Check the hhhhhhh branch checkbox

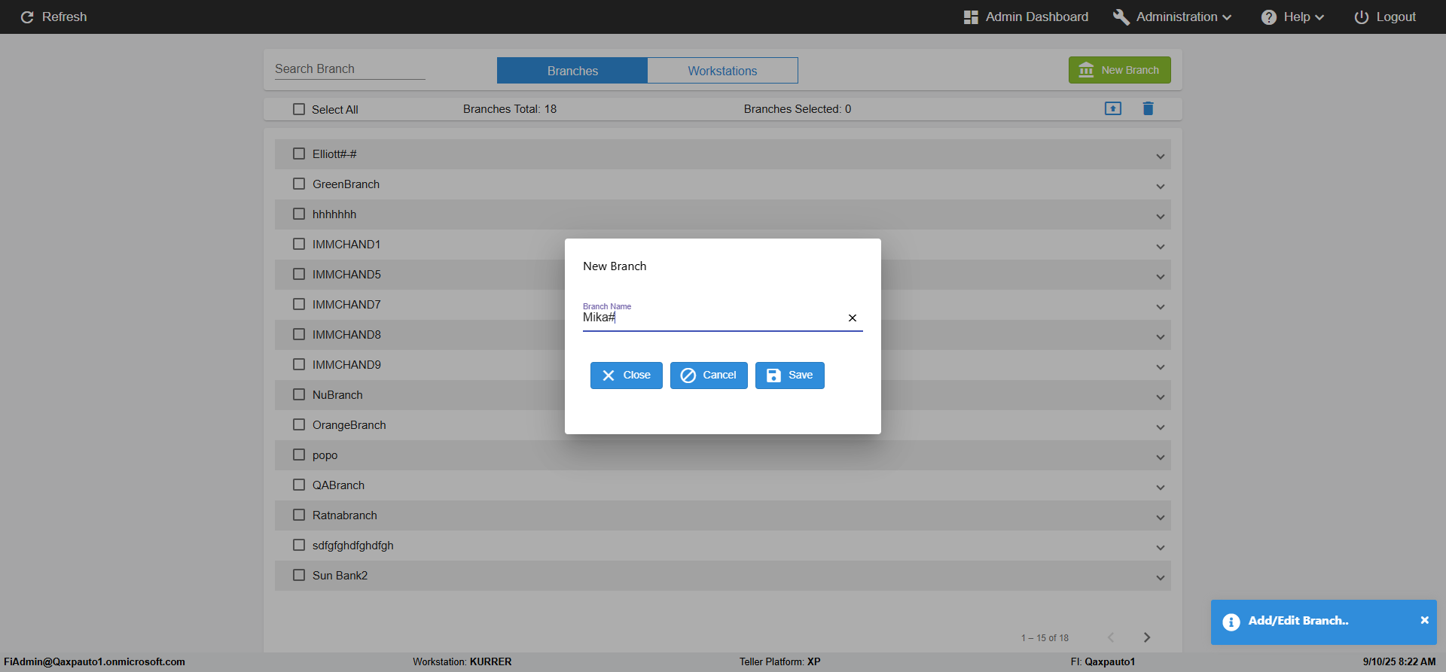(x=299, y=214)
